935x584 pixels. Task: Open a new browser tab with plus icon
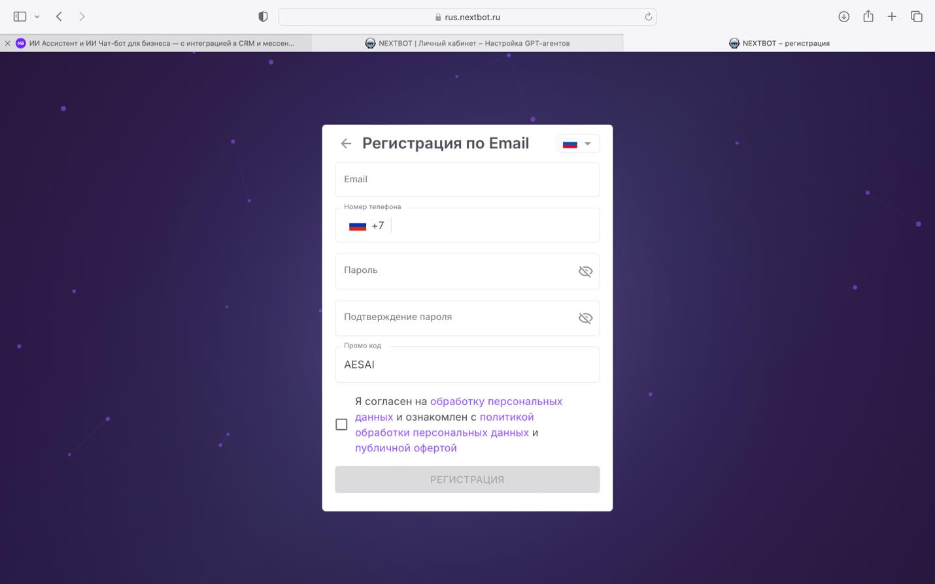point(892,16)
